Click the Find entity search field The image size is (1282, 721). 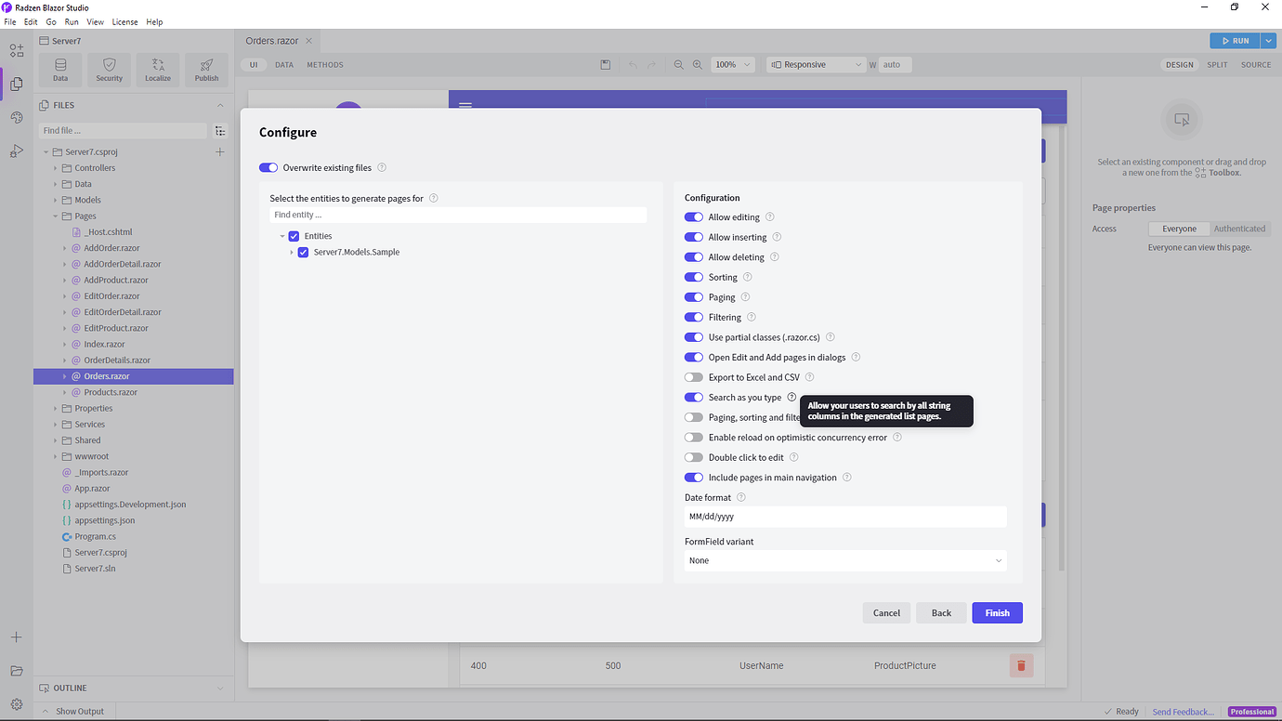(x=458, y=215)
